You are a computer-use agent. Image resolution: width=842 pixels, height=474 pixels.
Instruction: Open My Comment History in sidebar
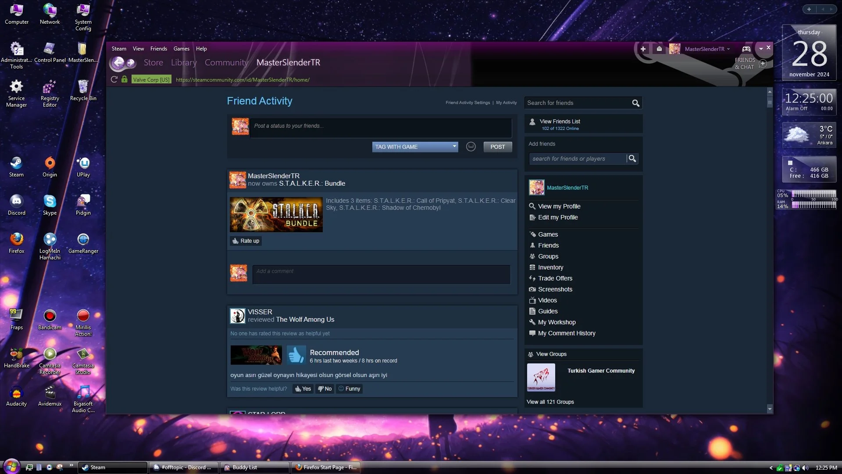pos(567,333)
